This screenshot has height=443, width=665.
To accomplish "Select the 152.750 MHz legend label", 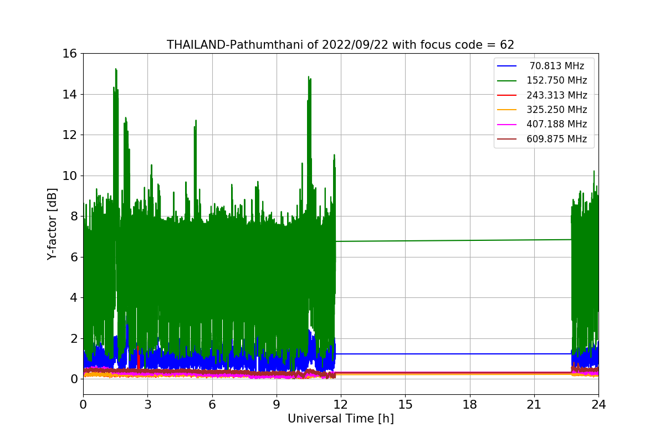I will [557, 80].
